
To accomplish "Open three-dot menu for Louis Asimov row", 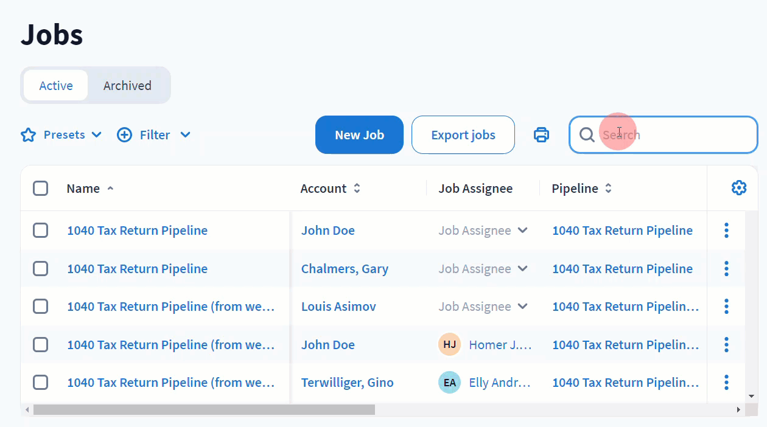I will pos(726,307).
